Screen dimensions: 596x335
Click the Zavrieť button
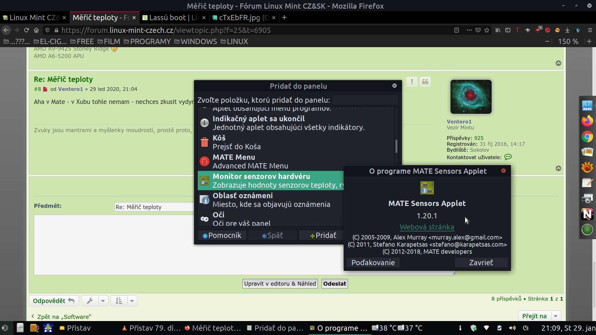tap(481, 262)
